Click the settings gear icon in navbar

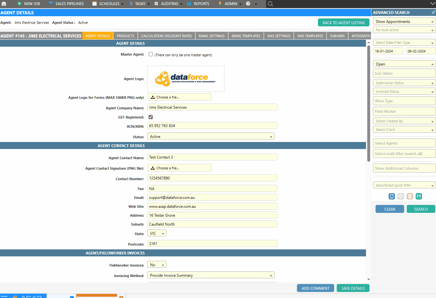pyautogui.click(x=248, y=4)
